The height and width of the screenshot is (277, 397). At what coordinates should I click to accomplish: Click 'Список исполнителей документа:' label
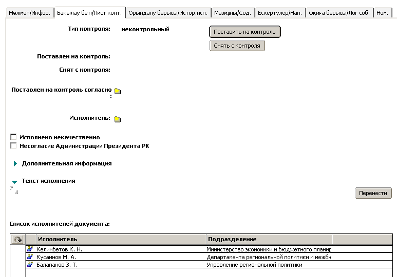click(60, 224)
